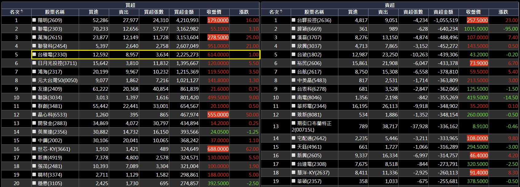This screenshot has height=187, width=520.
Task: Open the 日月光投控(3711) stock link
Action: [57, 63]
